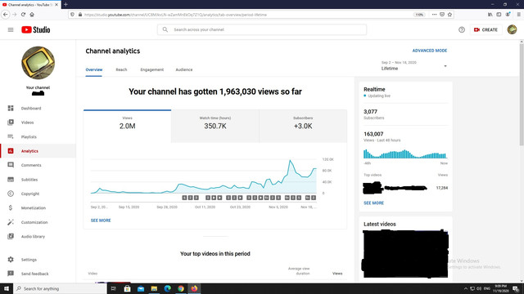The image size is (524, 294).
Task: Open the new tab plus button
Action: pos(65,4)
